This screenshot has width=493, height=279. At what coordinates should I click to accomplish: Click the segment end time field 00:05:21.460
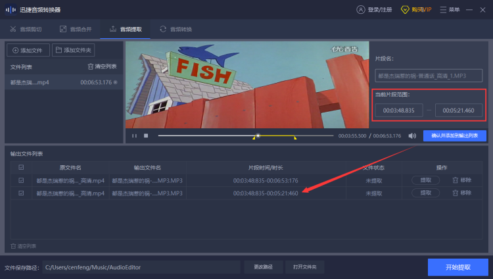pos(458,110)
